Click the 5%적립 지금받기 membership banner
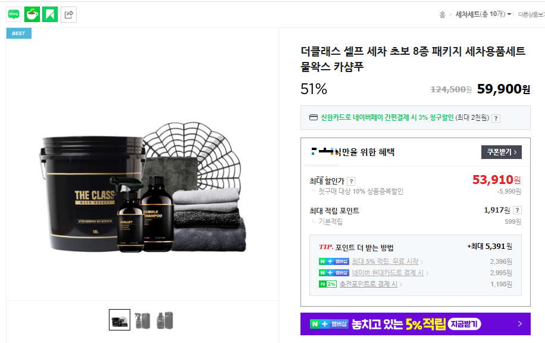 click(x=415, y=324)
